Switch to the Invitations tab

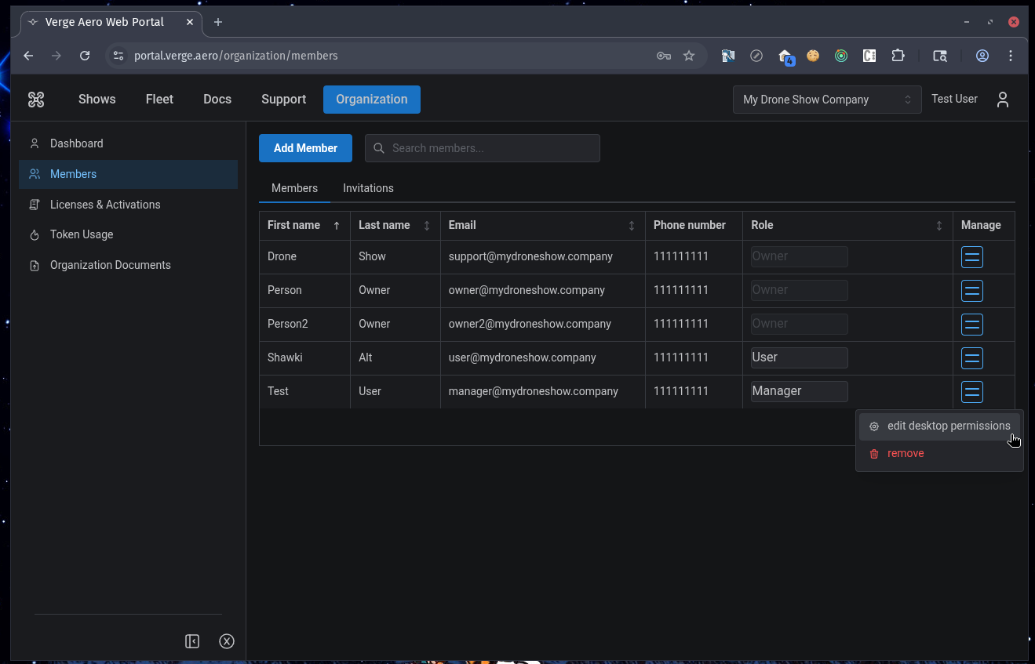(368, 188)
